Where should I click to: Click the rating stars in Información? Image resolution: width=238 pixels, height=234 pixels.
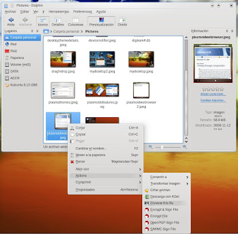click(213, 89)
